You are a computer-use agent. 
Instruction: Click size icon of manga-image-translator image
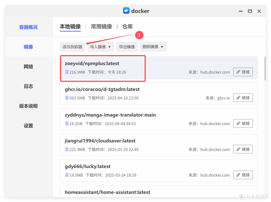[x=67, y=124]
